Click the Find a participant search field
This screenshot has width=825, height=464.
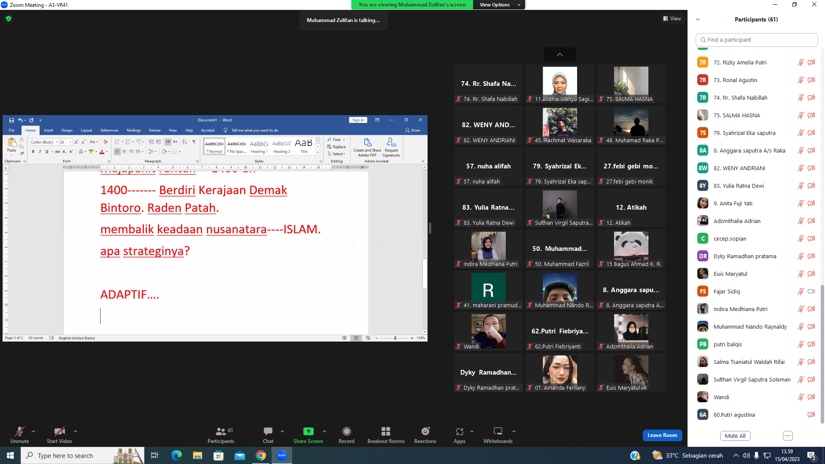757,40
